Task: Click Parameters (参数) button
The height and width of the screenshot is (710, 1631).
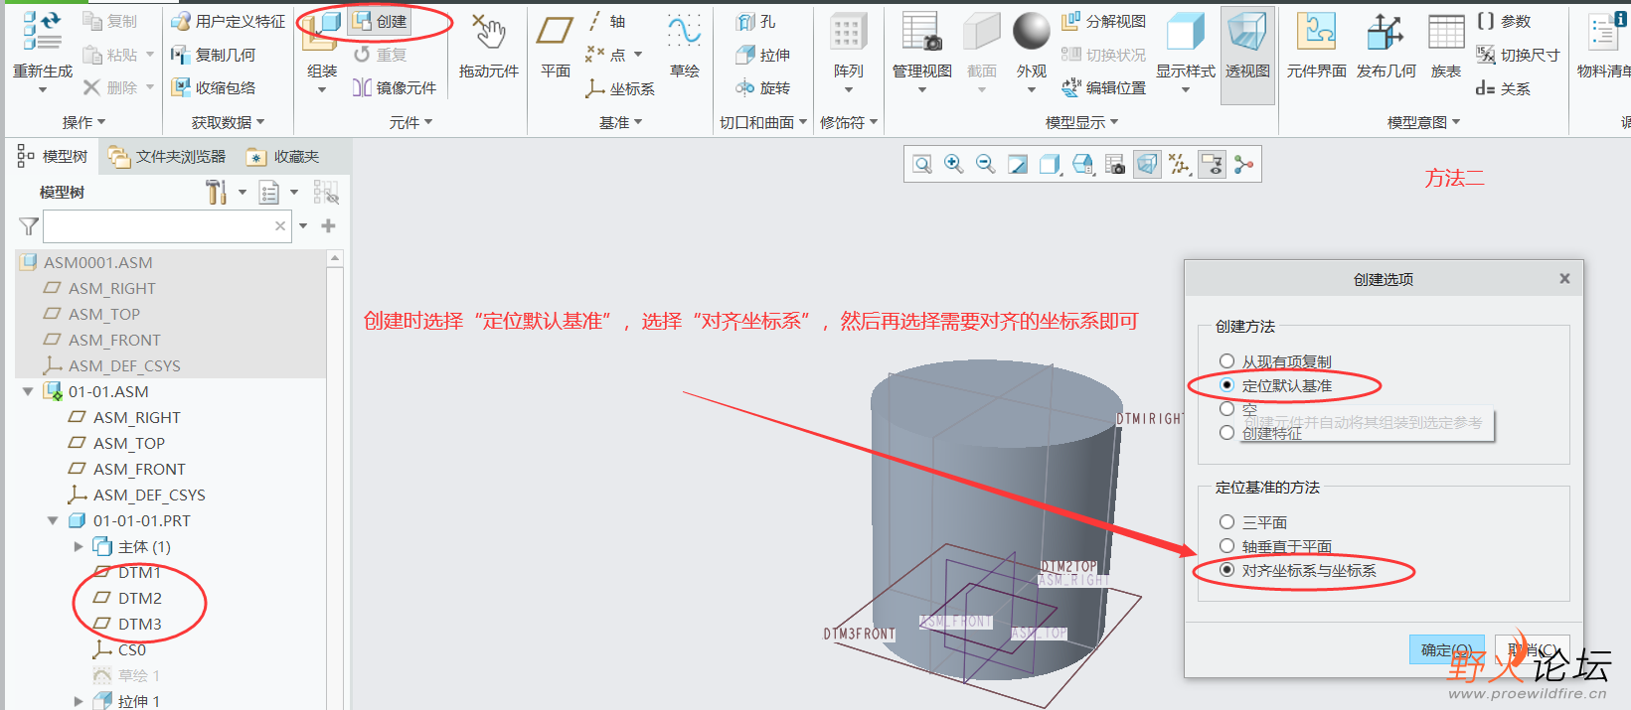Action: 1504,21
